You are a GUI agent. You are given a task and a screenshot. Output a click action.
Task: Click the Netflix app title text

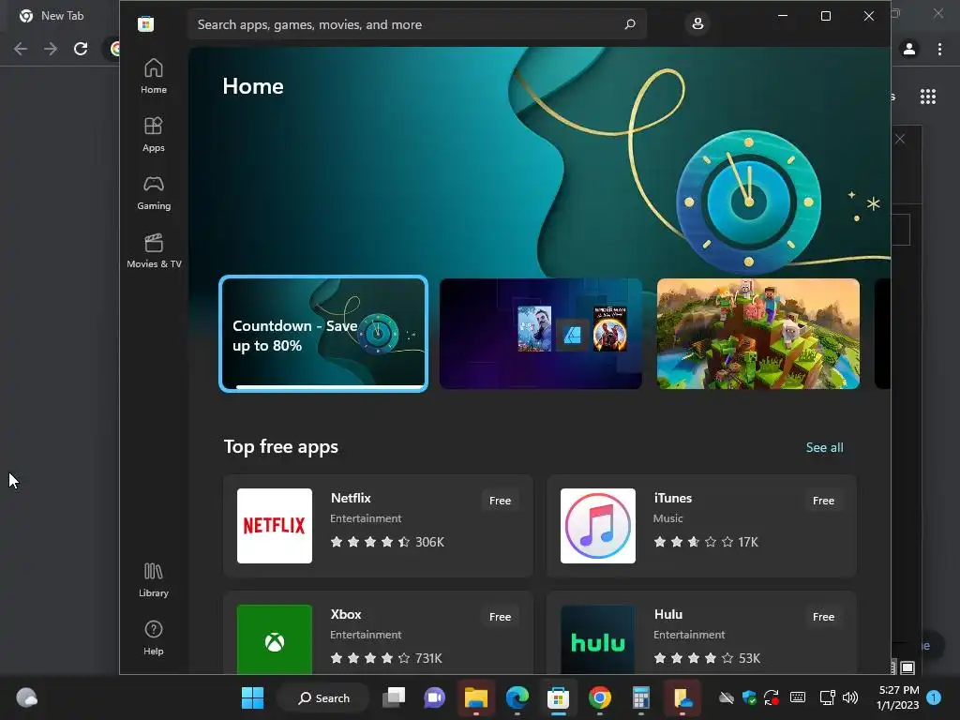tap(351, 499)
